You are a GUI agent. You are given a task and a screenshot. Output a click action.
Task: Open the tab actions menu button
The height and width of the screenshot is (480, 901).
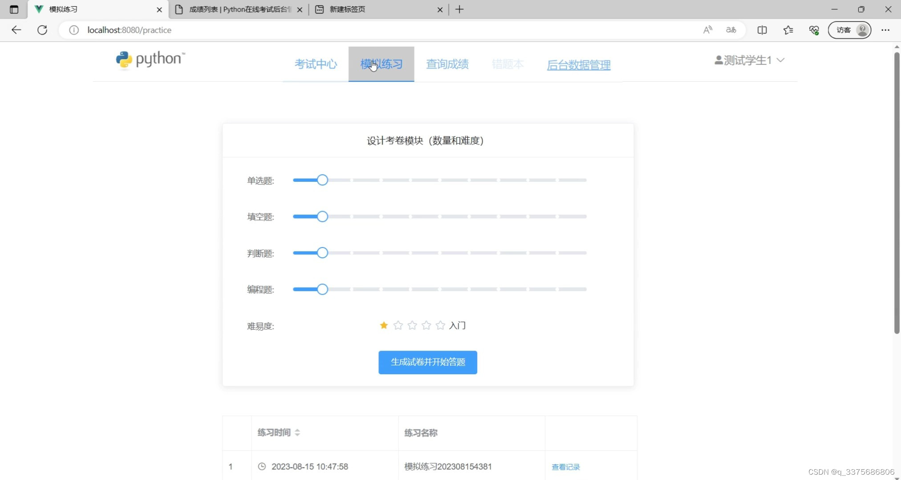(x=14, y=9)
